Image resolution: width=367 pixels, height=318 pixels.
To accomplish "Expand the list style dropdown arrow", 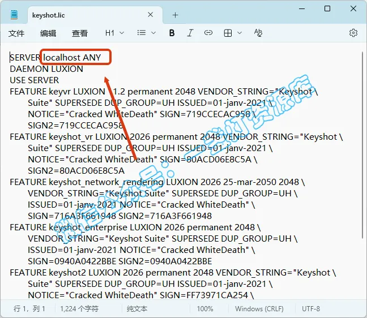I will click(x=153, y=33).
